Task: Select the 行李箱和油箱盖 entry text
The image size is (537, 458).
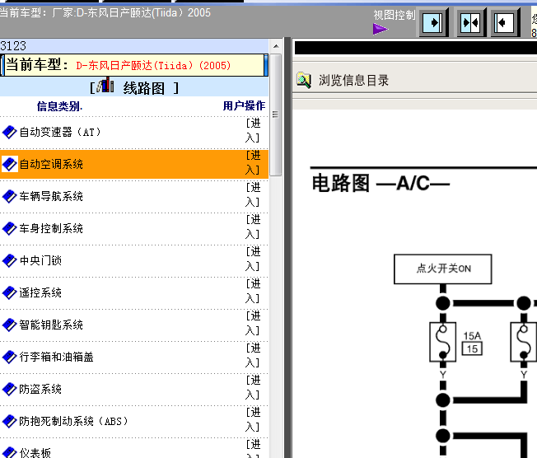Action: [57, 357]
